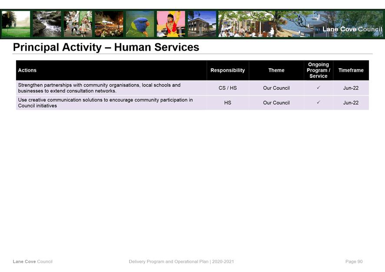Click Jun-22 in the Strengthen partnerships row
This screenshot has height=272, width=385.
[351, 88]
